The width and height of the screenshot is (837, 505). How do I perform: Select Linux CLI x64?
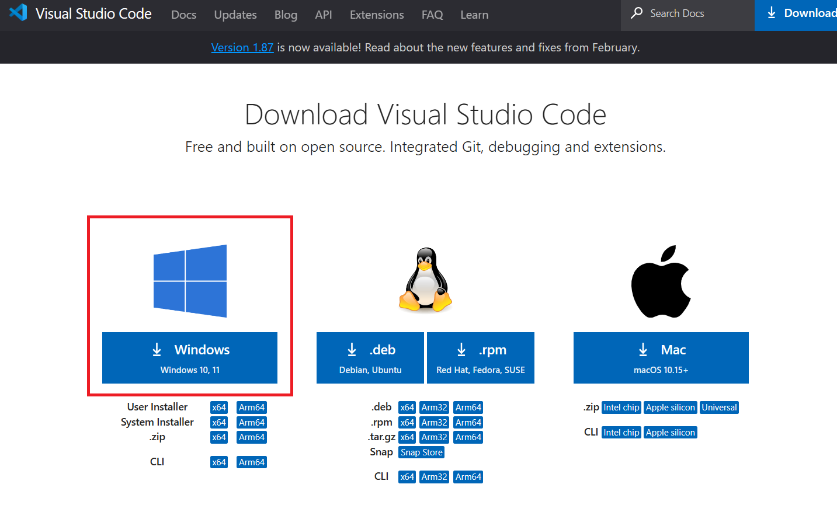[407, 477]
